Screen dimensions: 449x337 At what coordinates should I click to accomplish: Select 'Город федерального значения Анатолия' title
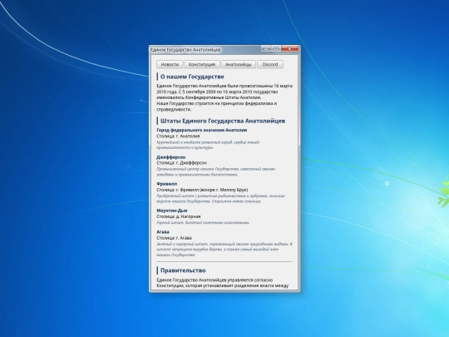point(201,130)
